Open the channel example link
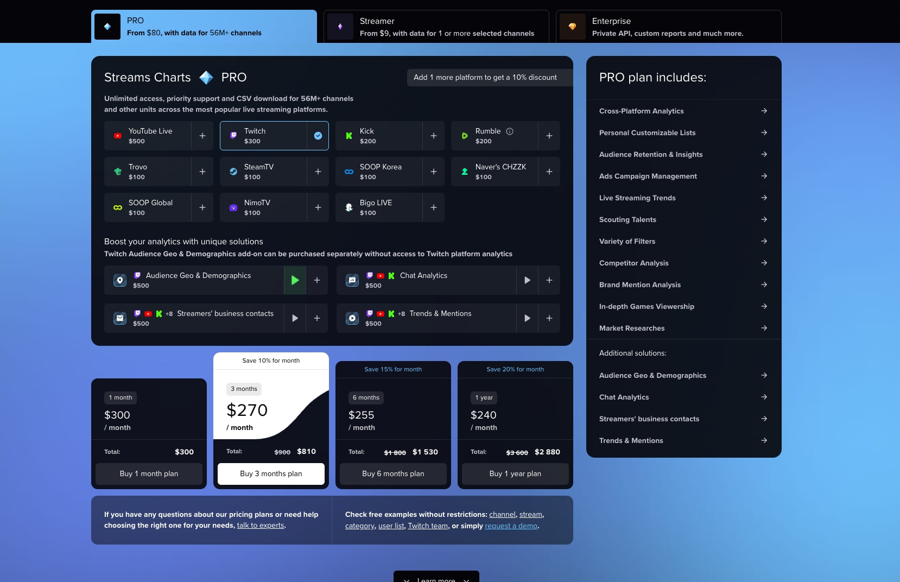 tap(502, 515)
